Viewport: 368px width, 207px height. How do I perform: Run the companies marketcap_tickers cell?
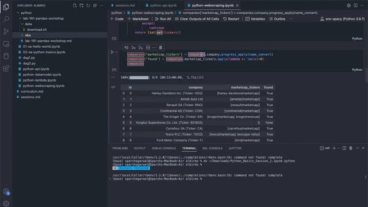coord(112,52)
